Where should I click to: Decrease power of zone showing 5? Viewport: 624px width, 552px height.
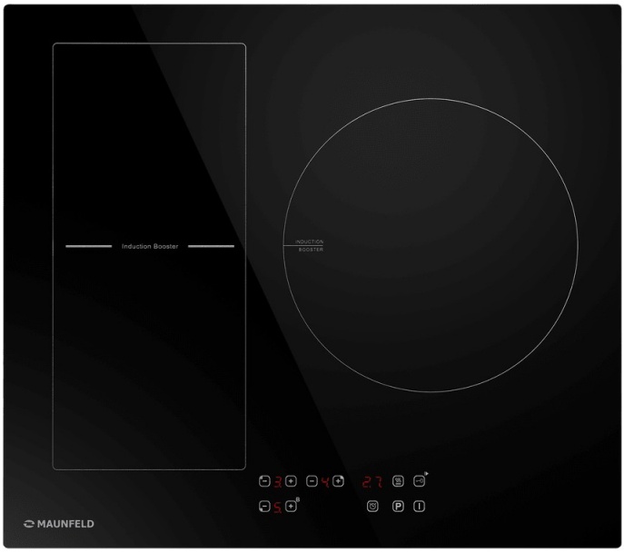(x=264, y=506)
